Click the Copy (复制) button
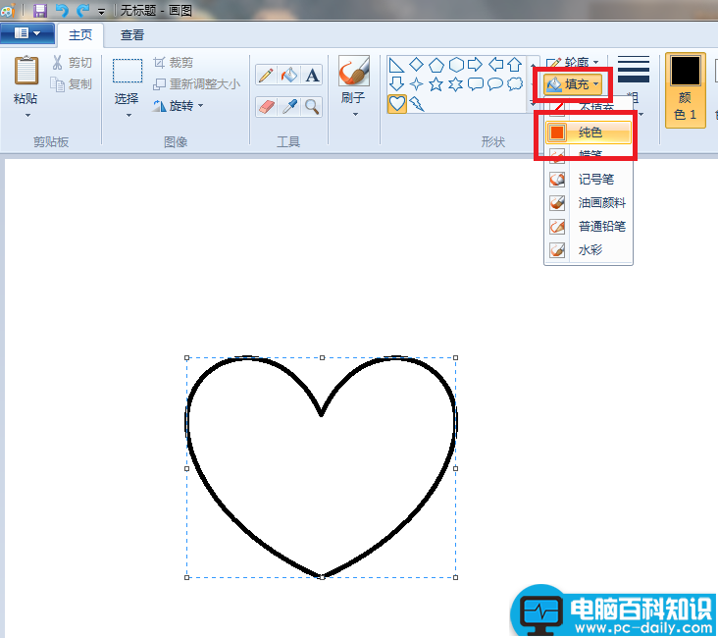 (x=72, y=84)
